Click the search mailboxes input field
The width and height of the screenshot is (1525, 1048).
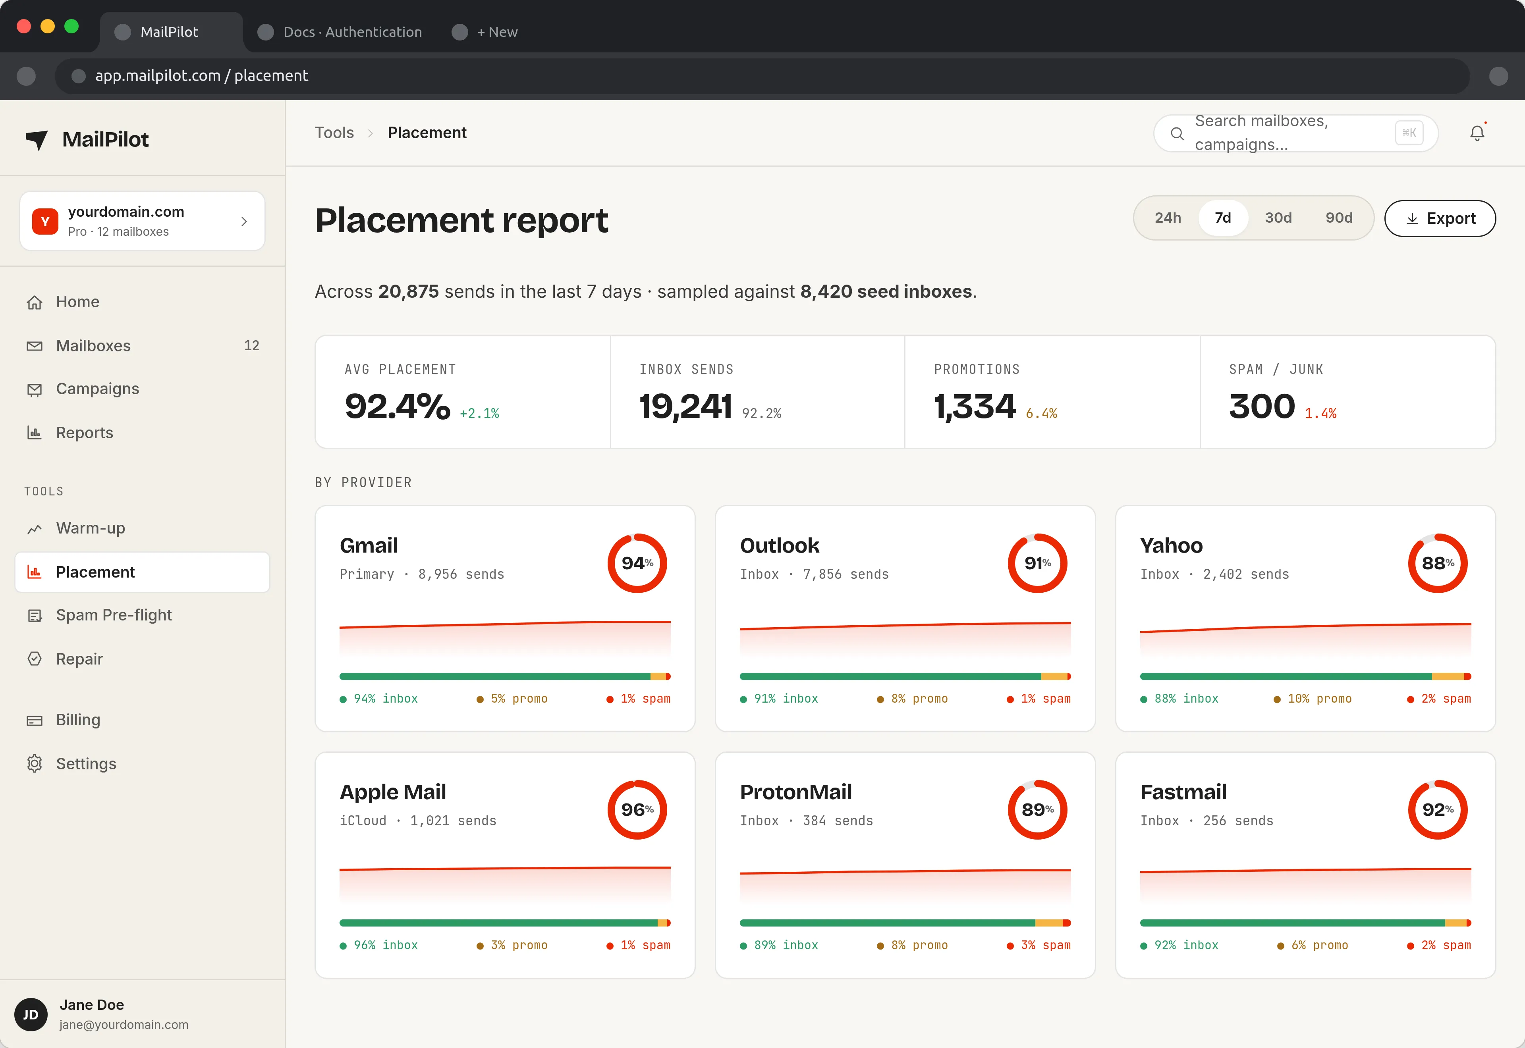coord(1296,133)
